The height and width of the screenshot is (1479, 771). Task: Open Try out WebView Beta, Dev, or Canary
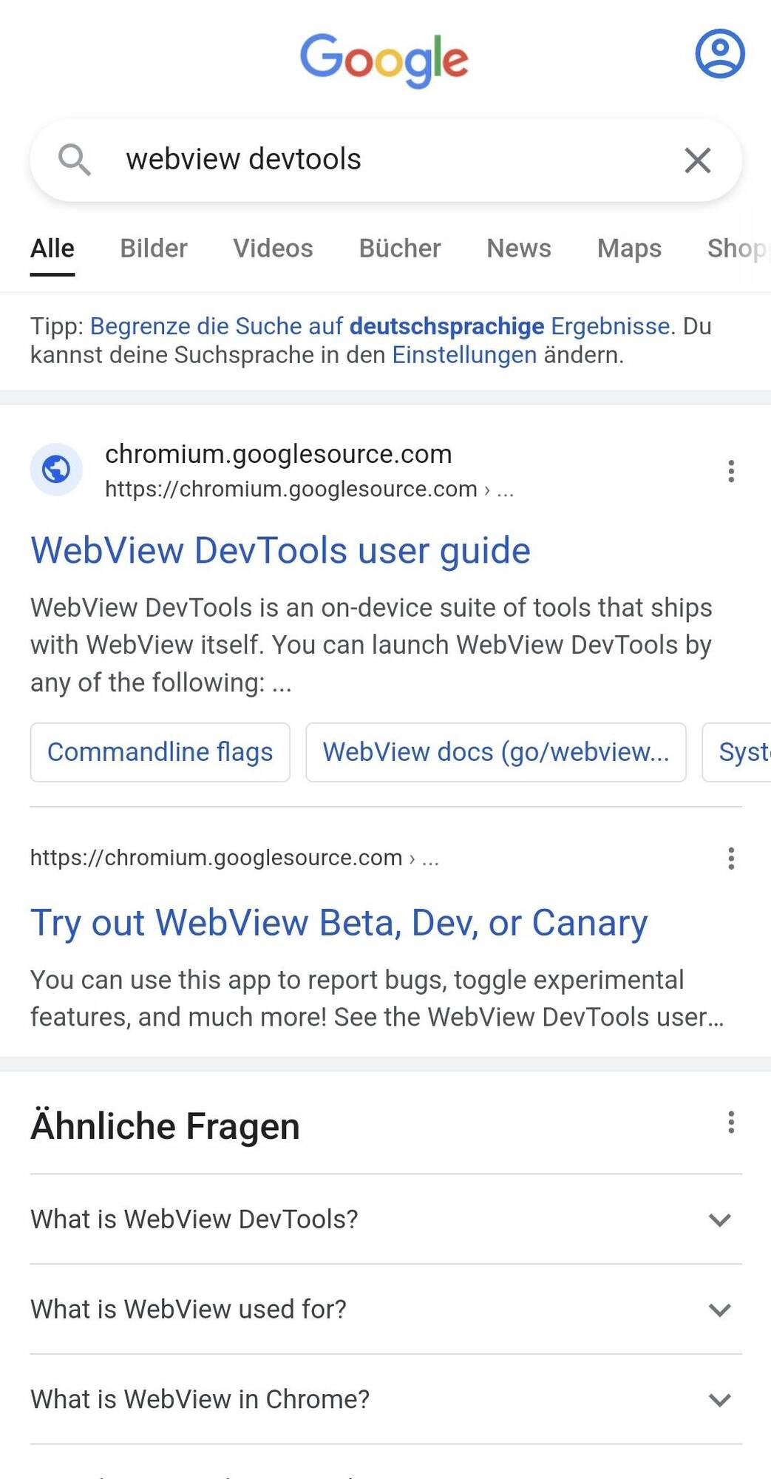[339, 923]
